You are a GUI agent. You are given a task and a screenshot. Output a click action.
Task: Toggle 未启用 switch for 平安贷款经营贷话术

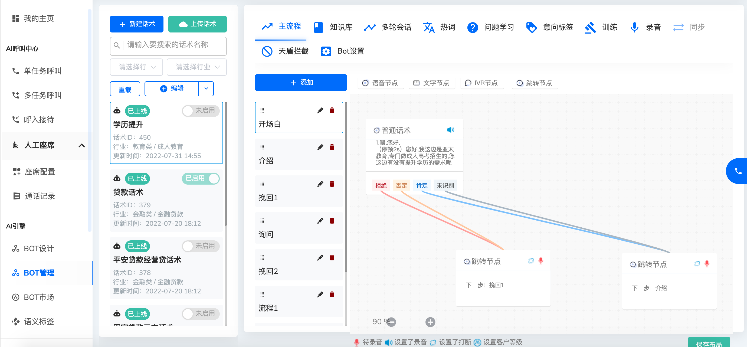201,246
